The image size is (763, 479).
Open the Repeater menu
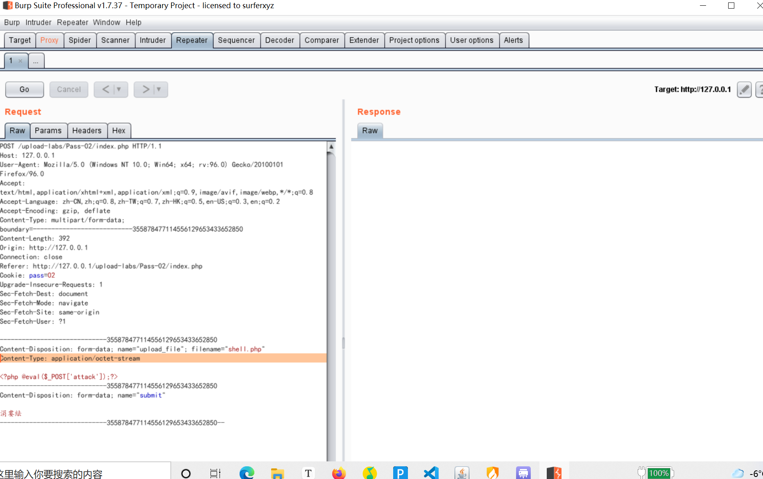(72, 23)
